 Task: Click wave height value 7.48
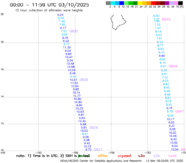pos(62,21)
